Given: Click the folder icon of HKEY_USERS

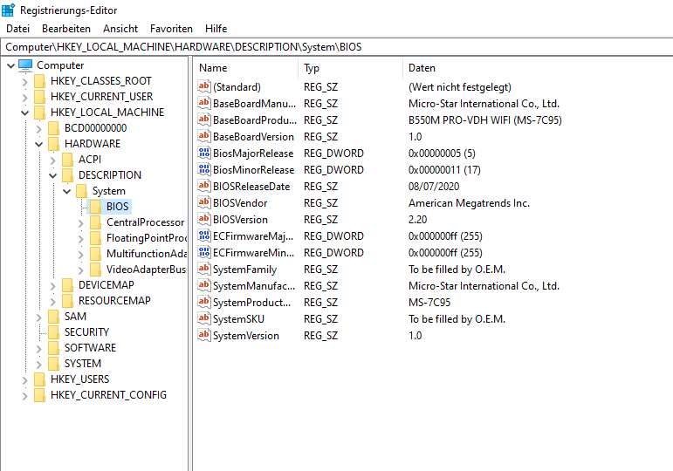Looking at the screenshot, I should coord(39,379).
